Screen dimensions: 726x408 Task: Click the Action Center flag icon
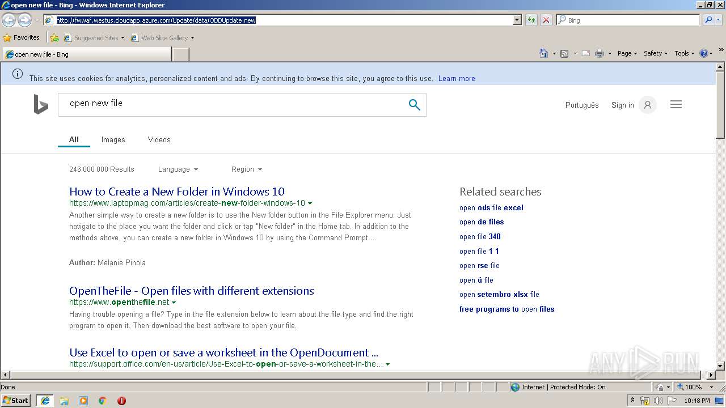[x=671, y=401]
